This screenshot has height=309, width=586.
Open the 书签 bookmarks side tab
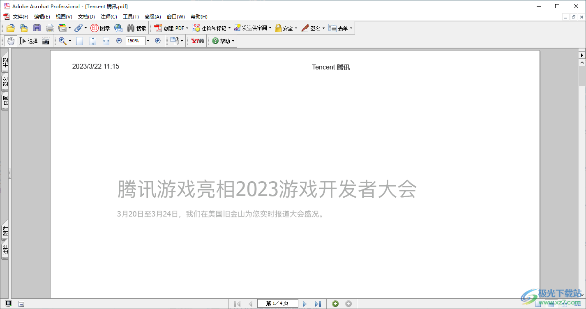click(5, 62)
